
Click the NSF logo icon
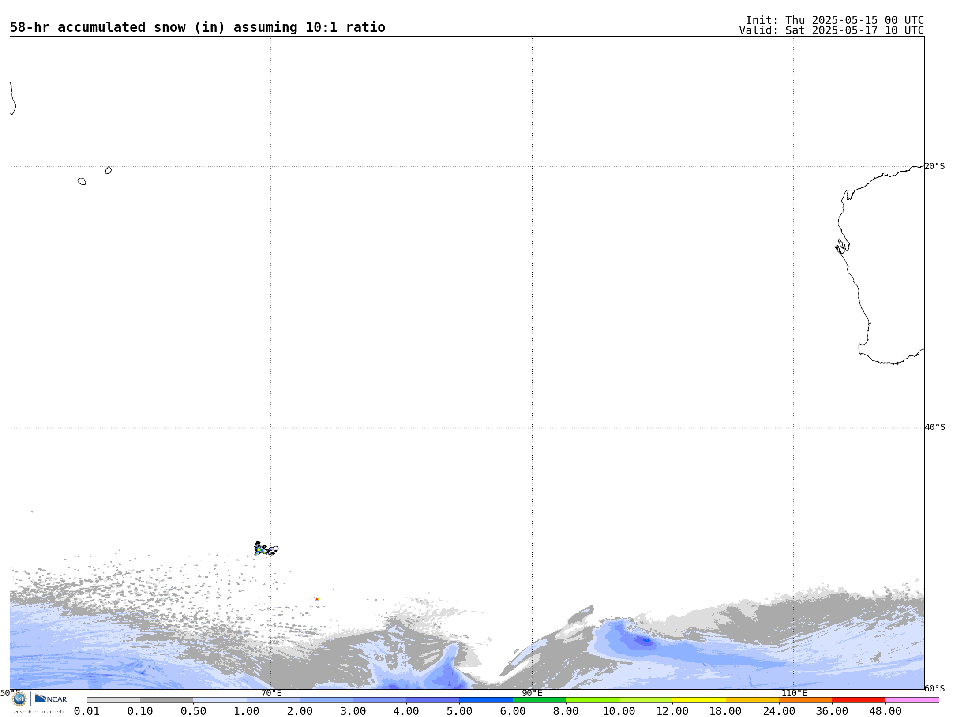19,699
